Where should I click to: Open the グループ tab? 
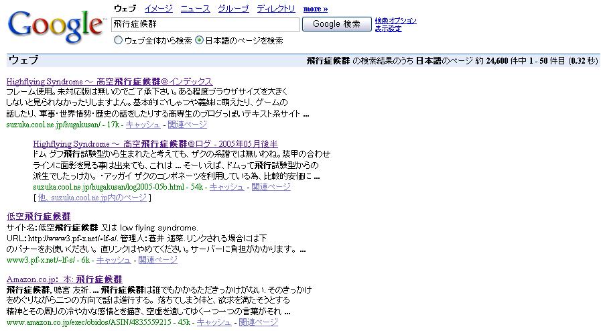coord(233,9)
